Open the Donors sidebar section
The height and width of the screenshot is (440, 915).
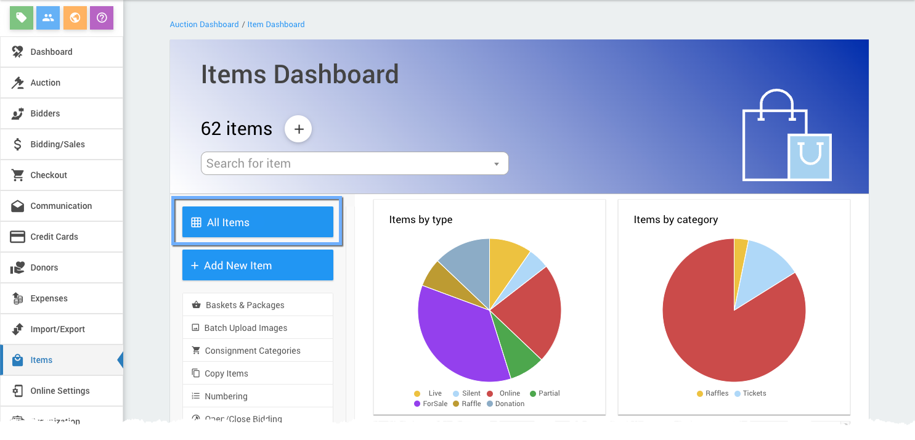tap(44, 267)
